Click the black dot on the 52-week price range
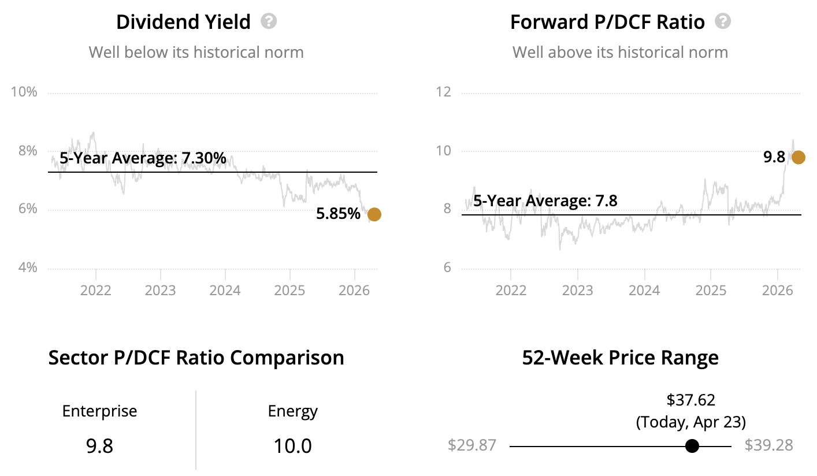 tap(692, 446)
